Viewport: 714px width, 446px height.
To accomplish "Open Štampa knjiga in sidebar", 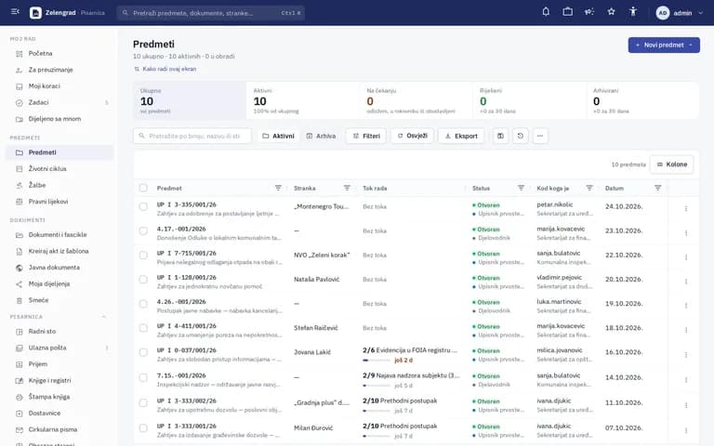I will 59,397.
